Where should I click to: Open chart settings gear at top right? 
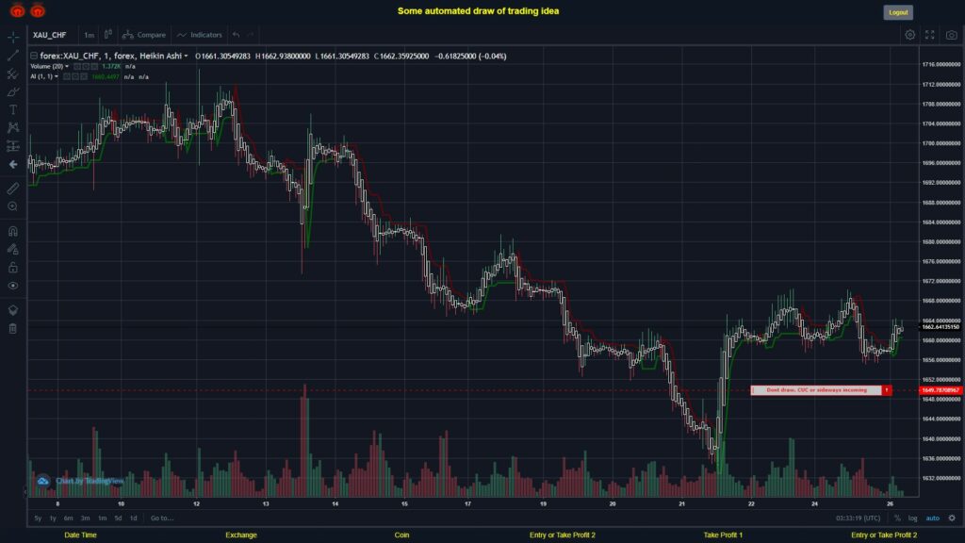909,35
